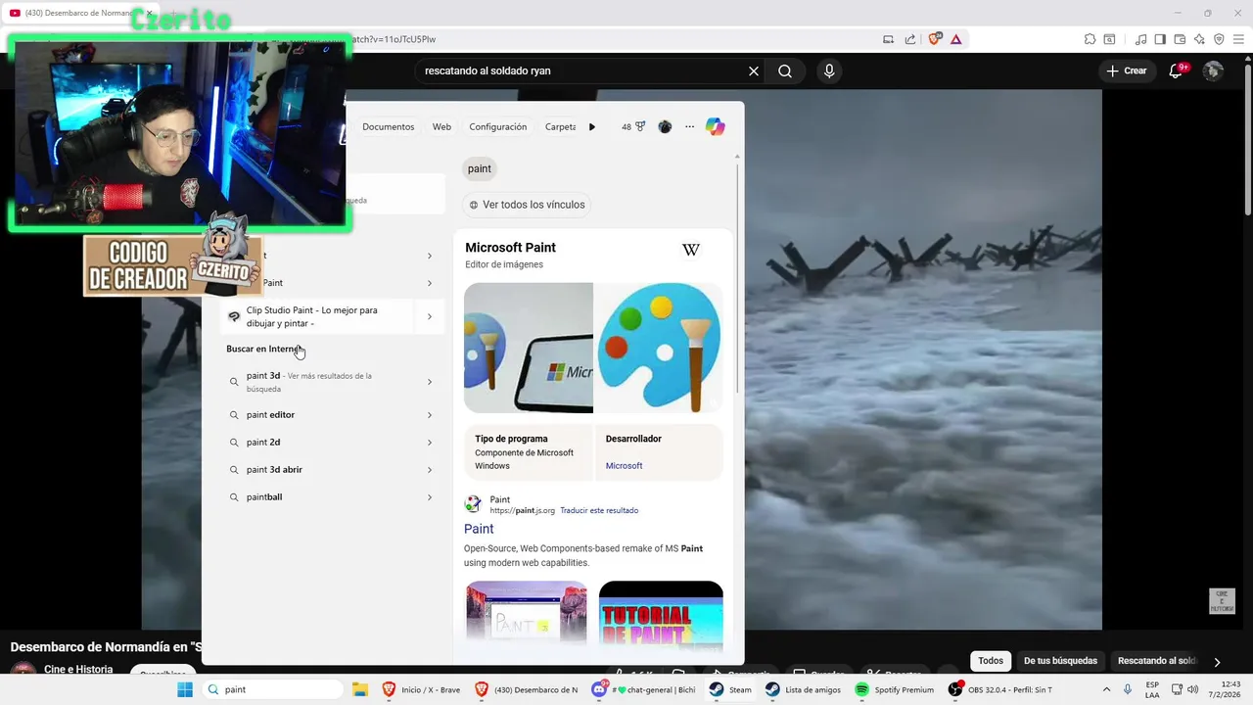Open Spotify Premium from taskbar
Screen dimensions: 1253x705
click(895, 689)
